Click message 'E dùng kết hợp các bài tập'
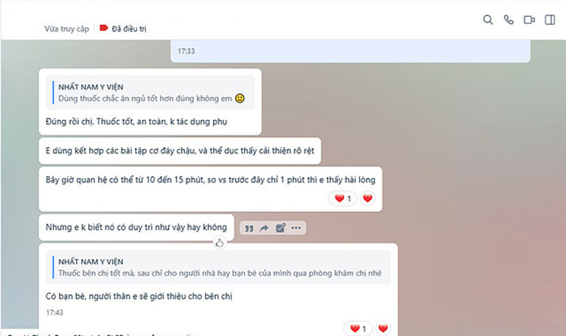 tap(180, 151)
